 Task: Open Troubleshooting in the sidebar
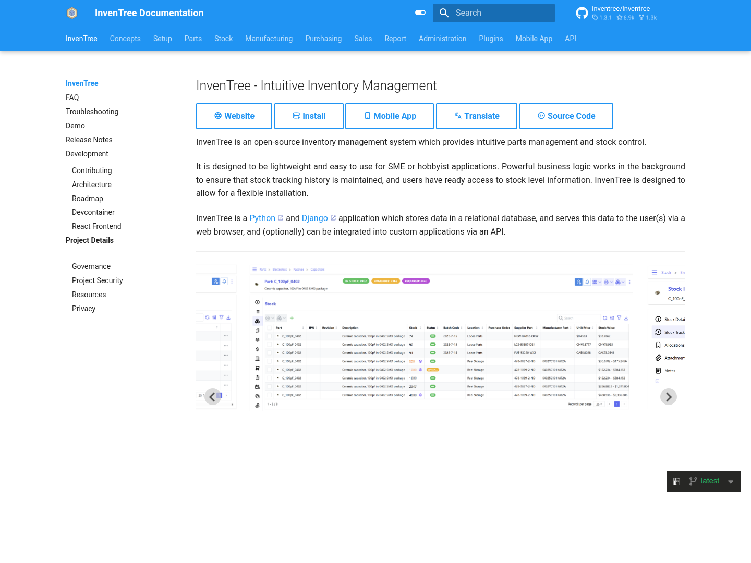92,112
